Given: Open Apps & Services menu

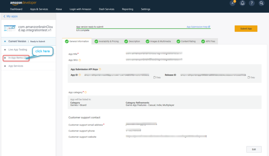Looking at the screenshot, I should 39,9.
